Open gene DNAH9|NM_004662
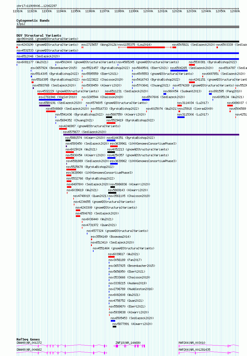This screenshot has width=247, height=356. point(29,350)
